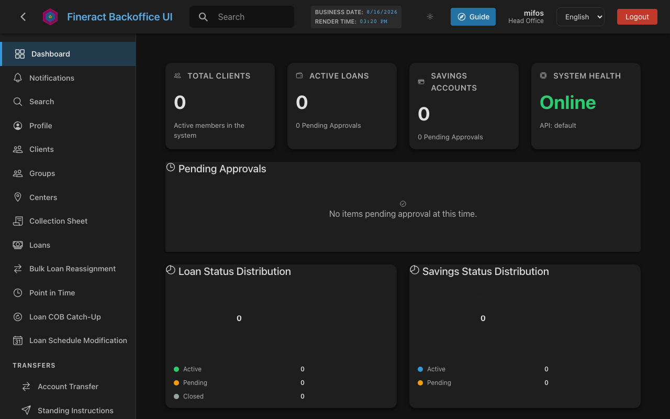Click the mifos Head Office user label
Viewport: 670px width, 419px height.
pyautogui.click(x=526, y=17)
